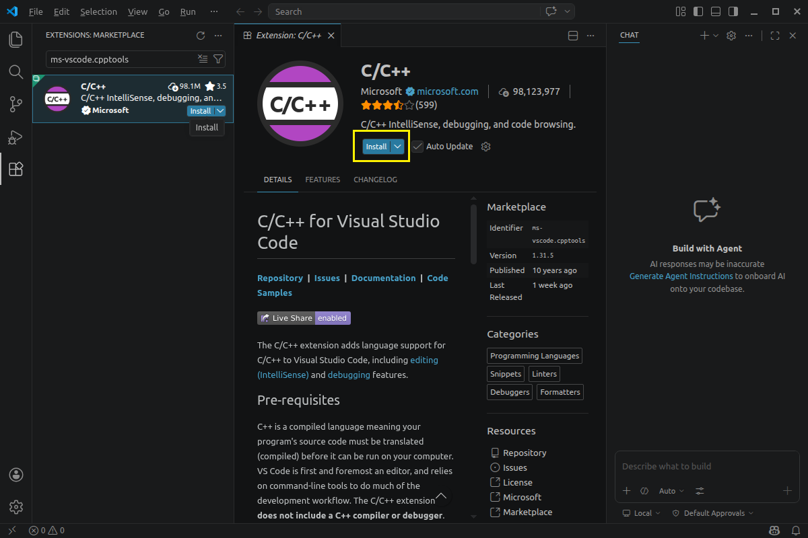Select the Extensions view icon

[x=16, y=169]
